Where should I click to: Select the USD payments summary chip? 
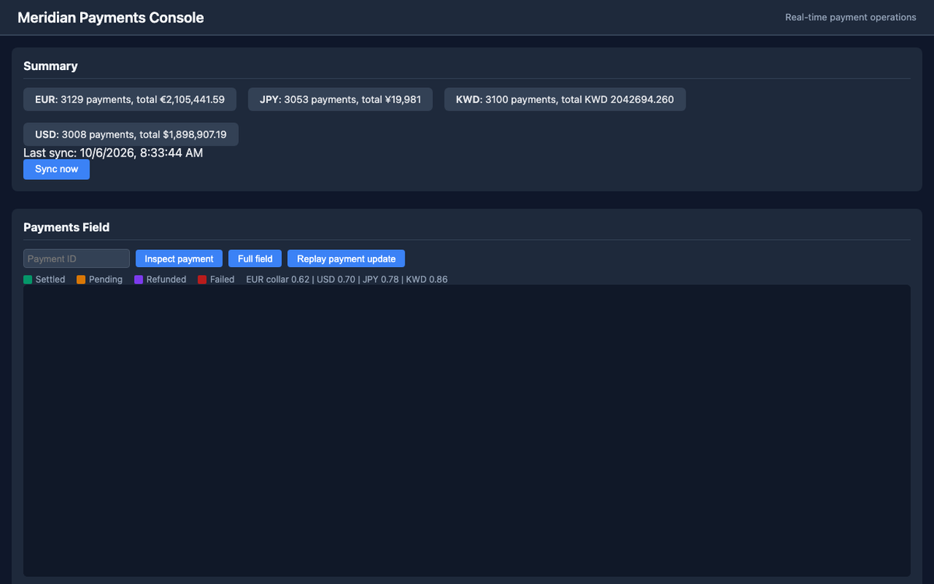pos(131,135)
